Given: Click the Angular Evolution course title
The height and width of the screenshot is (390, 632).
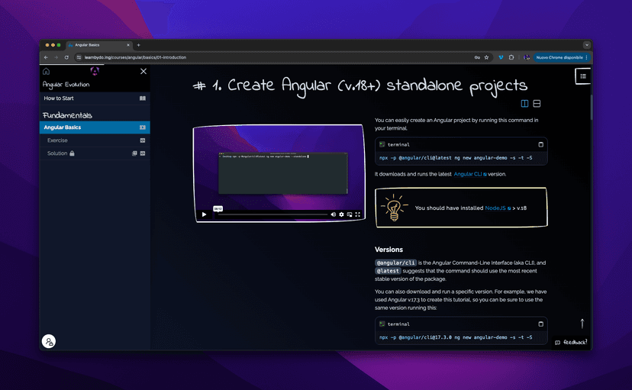Looking at the screenshot, I should [66, 85].
